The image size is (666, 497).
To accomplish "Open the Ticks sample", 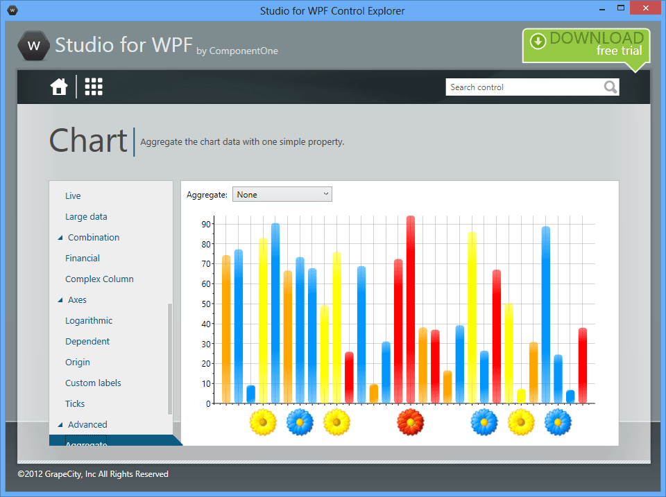I will coord(75,403).
